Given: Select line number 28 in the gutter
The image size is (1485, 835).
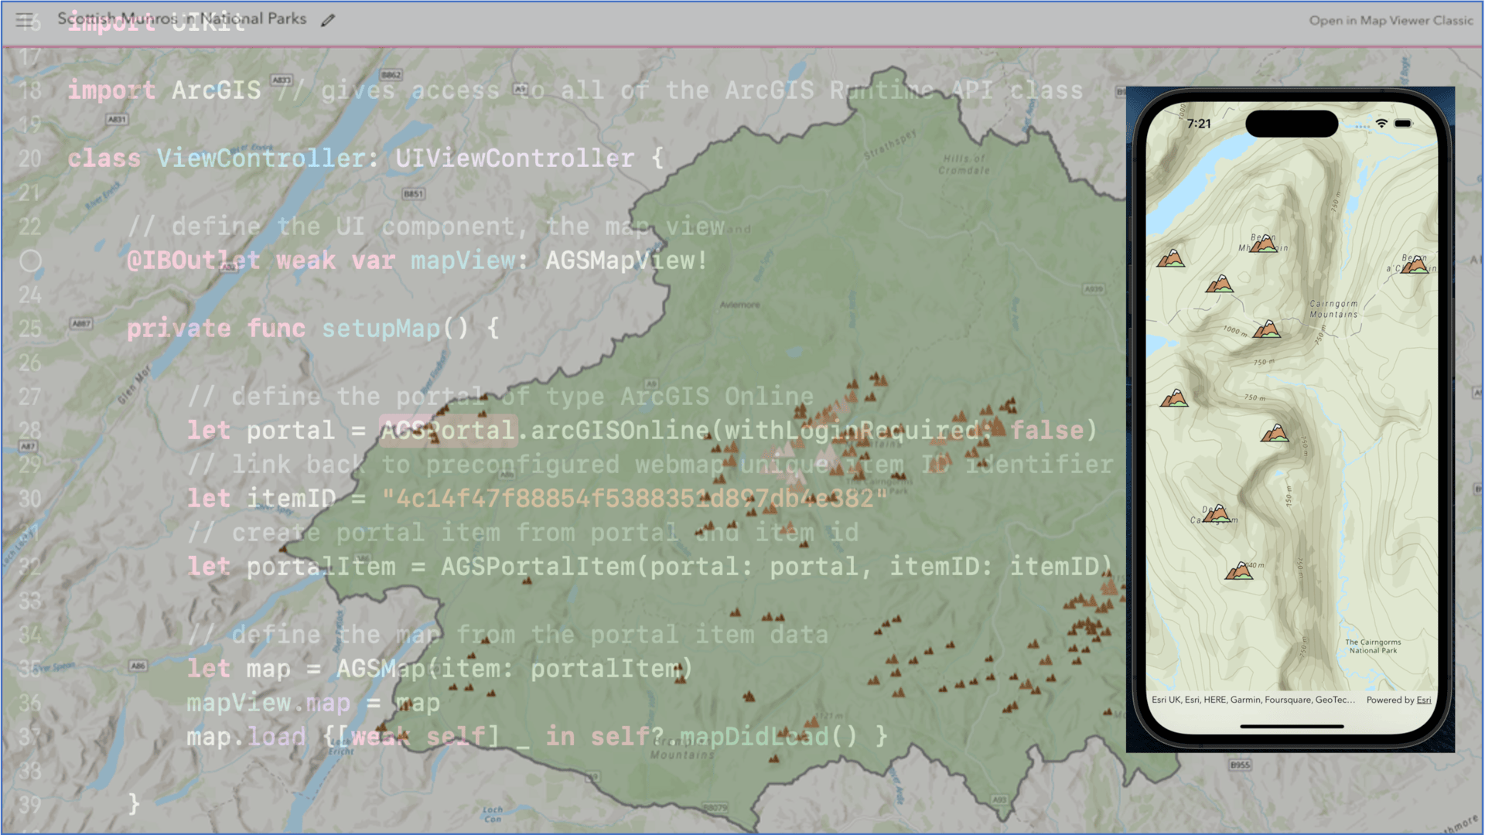Looking at the screenshot, I should click(x=30, y=431).
